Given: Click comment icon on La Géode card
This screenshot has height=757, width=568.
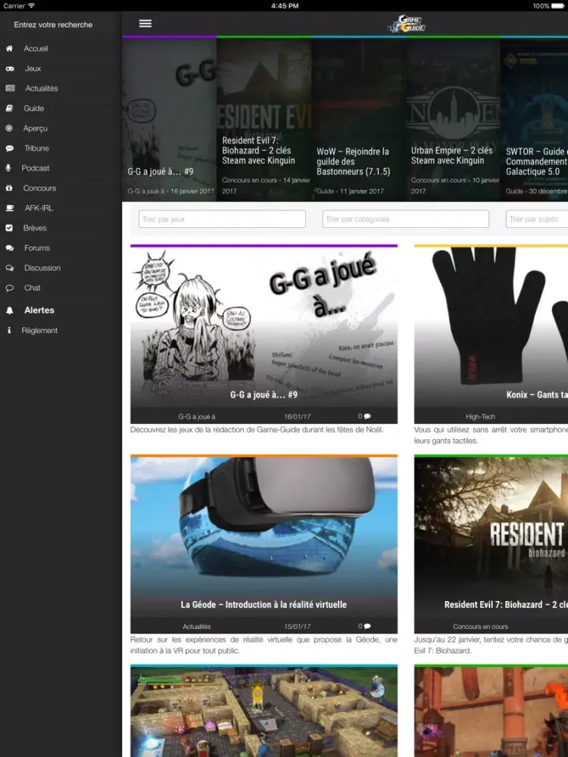Looking at the screenshot, I should pyautogui.click(x=367, y=626).
